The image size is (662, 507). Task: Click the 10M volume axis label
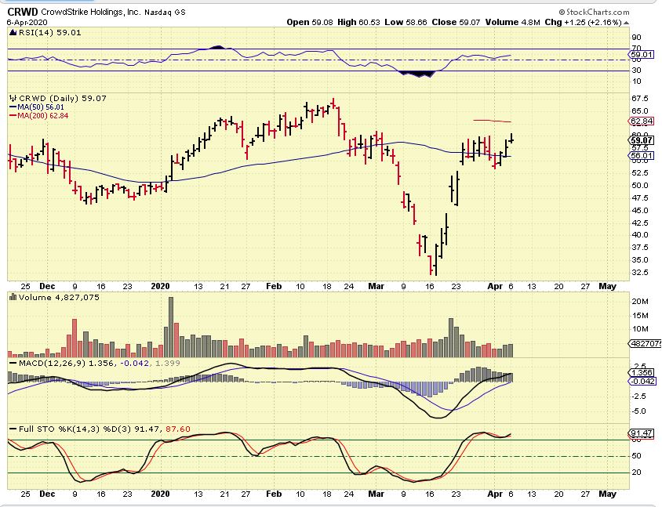pos(639,329)
